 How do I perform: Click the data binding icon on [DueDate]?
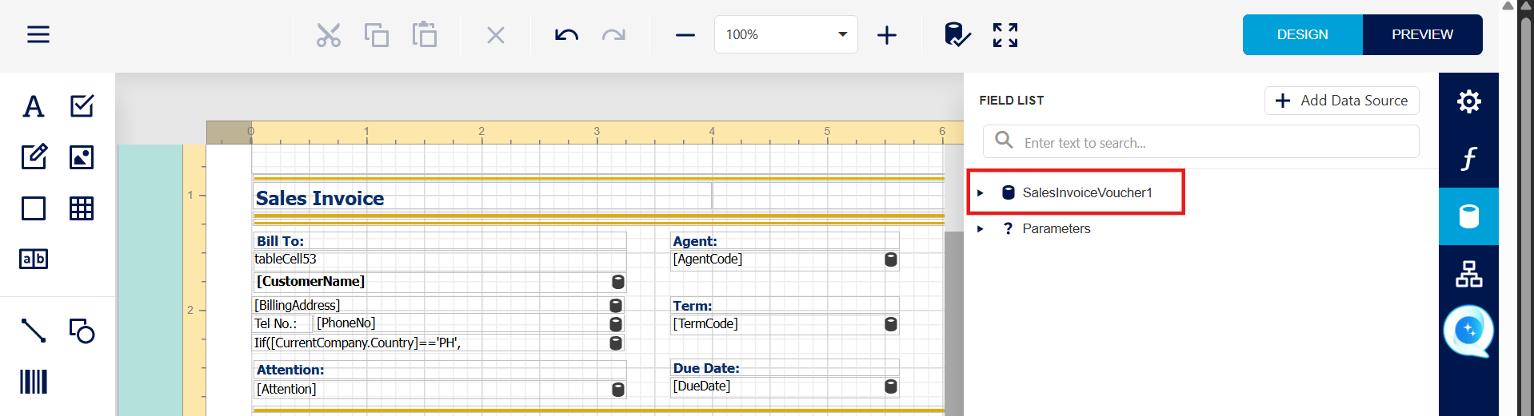click(x=891, y=386)
